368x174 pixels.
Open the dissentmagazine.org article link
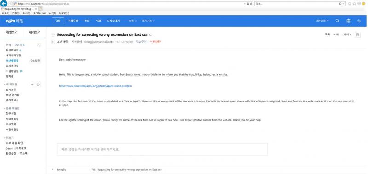coord(95,86)
